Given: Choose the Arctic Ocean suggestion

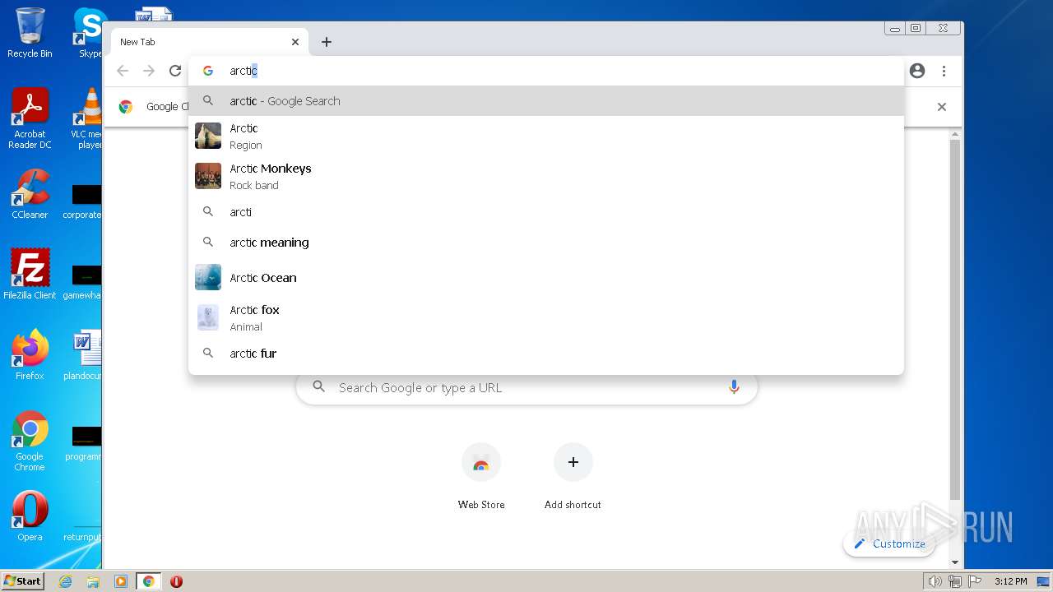Looking at the screenshot, I should point(546,278).
